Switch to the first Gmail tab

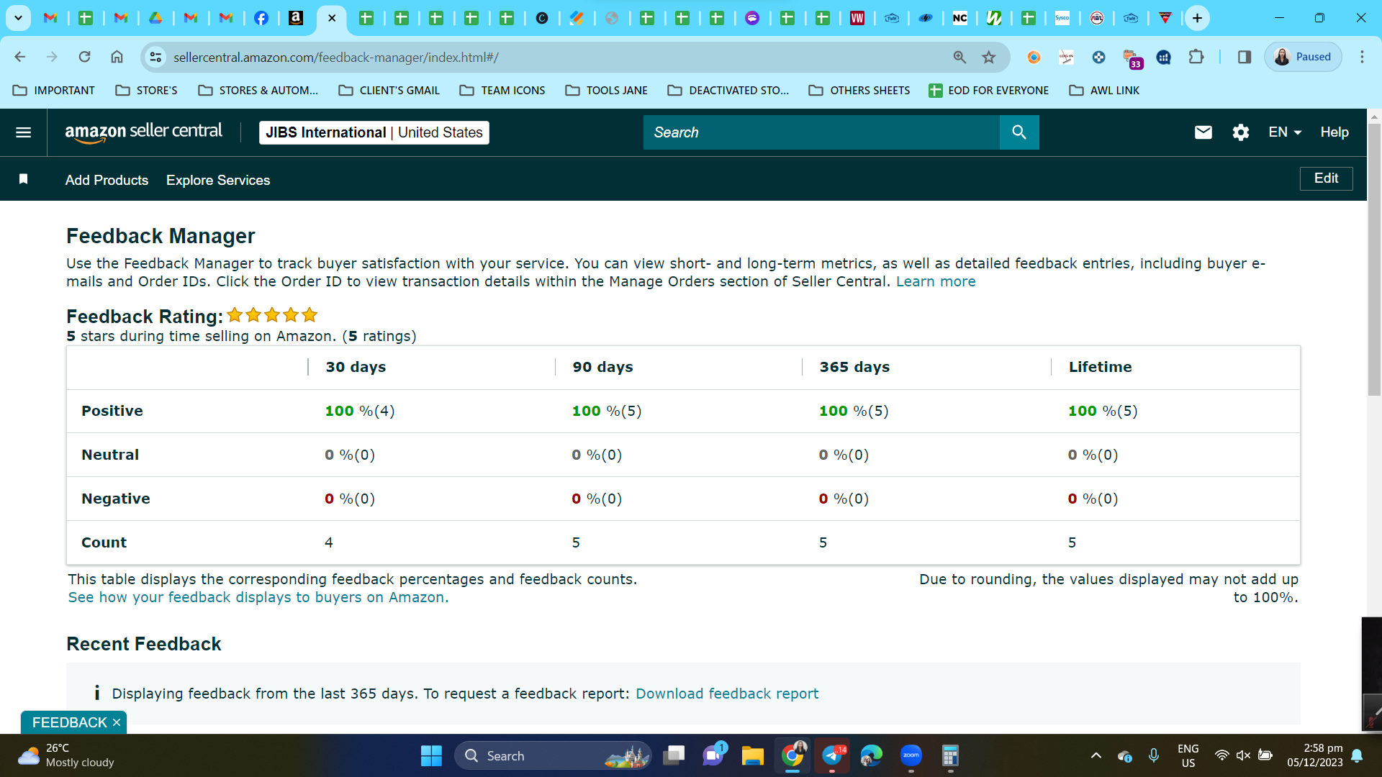point(50,18)
